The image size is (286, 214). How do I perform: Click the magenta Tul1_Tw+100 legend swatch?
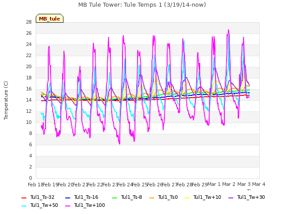coord(67,206)
